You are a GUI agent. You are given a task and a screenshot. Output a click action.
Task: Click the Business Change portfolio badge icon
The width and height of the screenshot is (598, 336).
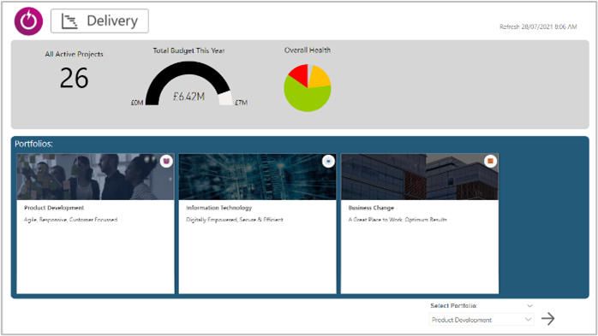click(490, 162)
